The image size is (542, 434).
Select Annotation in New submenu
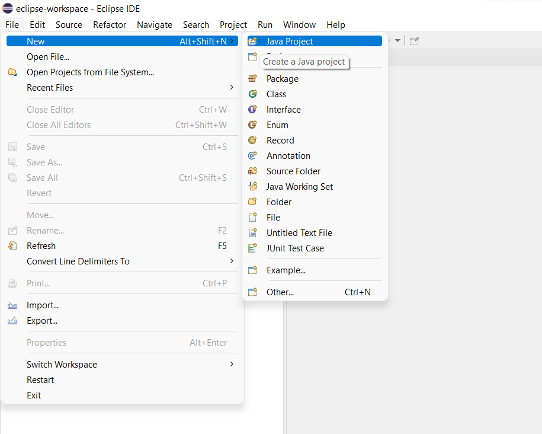coord(315,156)
